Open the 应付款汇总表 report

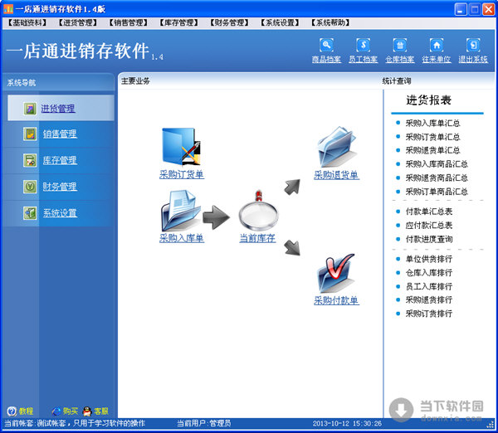429,226
